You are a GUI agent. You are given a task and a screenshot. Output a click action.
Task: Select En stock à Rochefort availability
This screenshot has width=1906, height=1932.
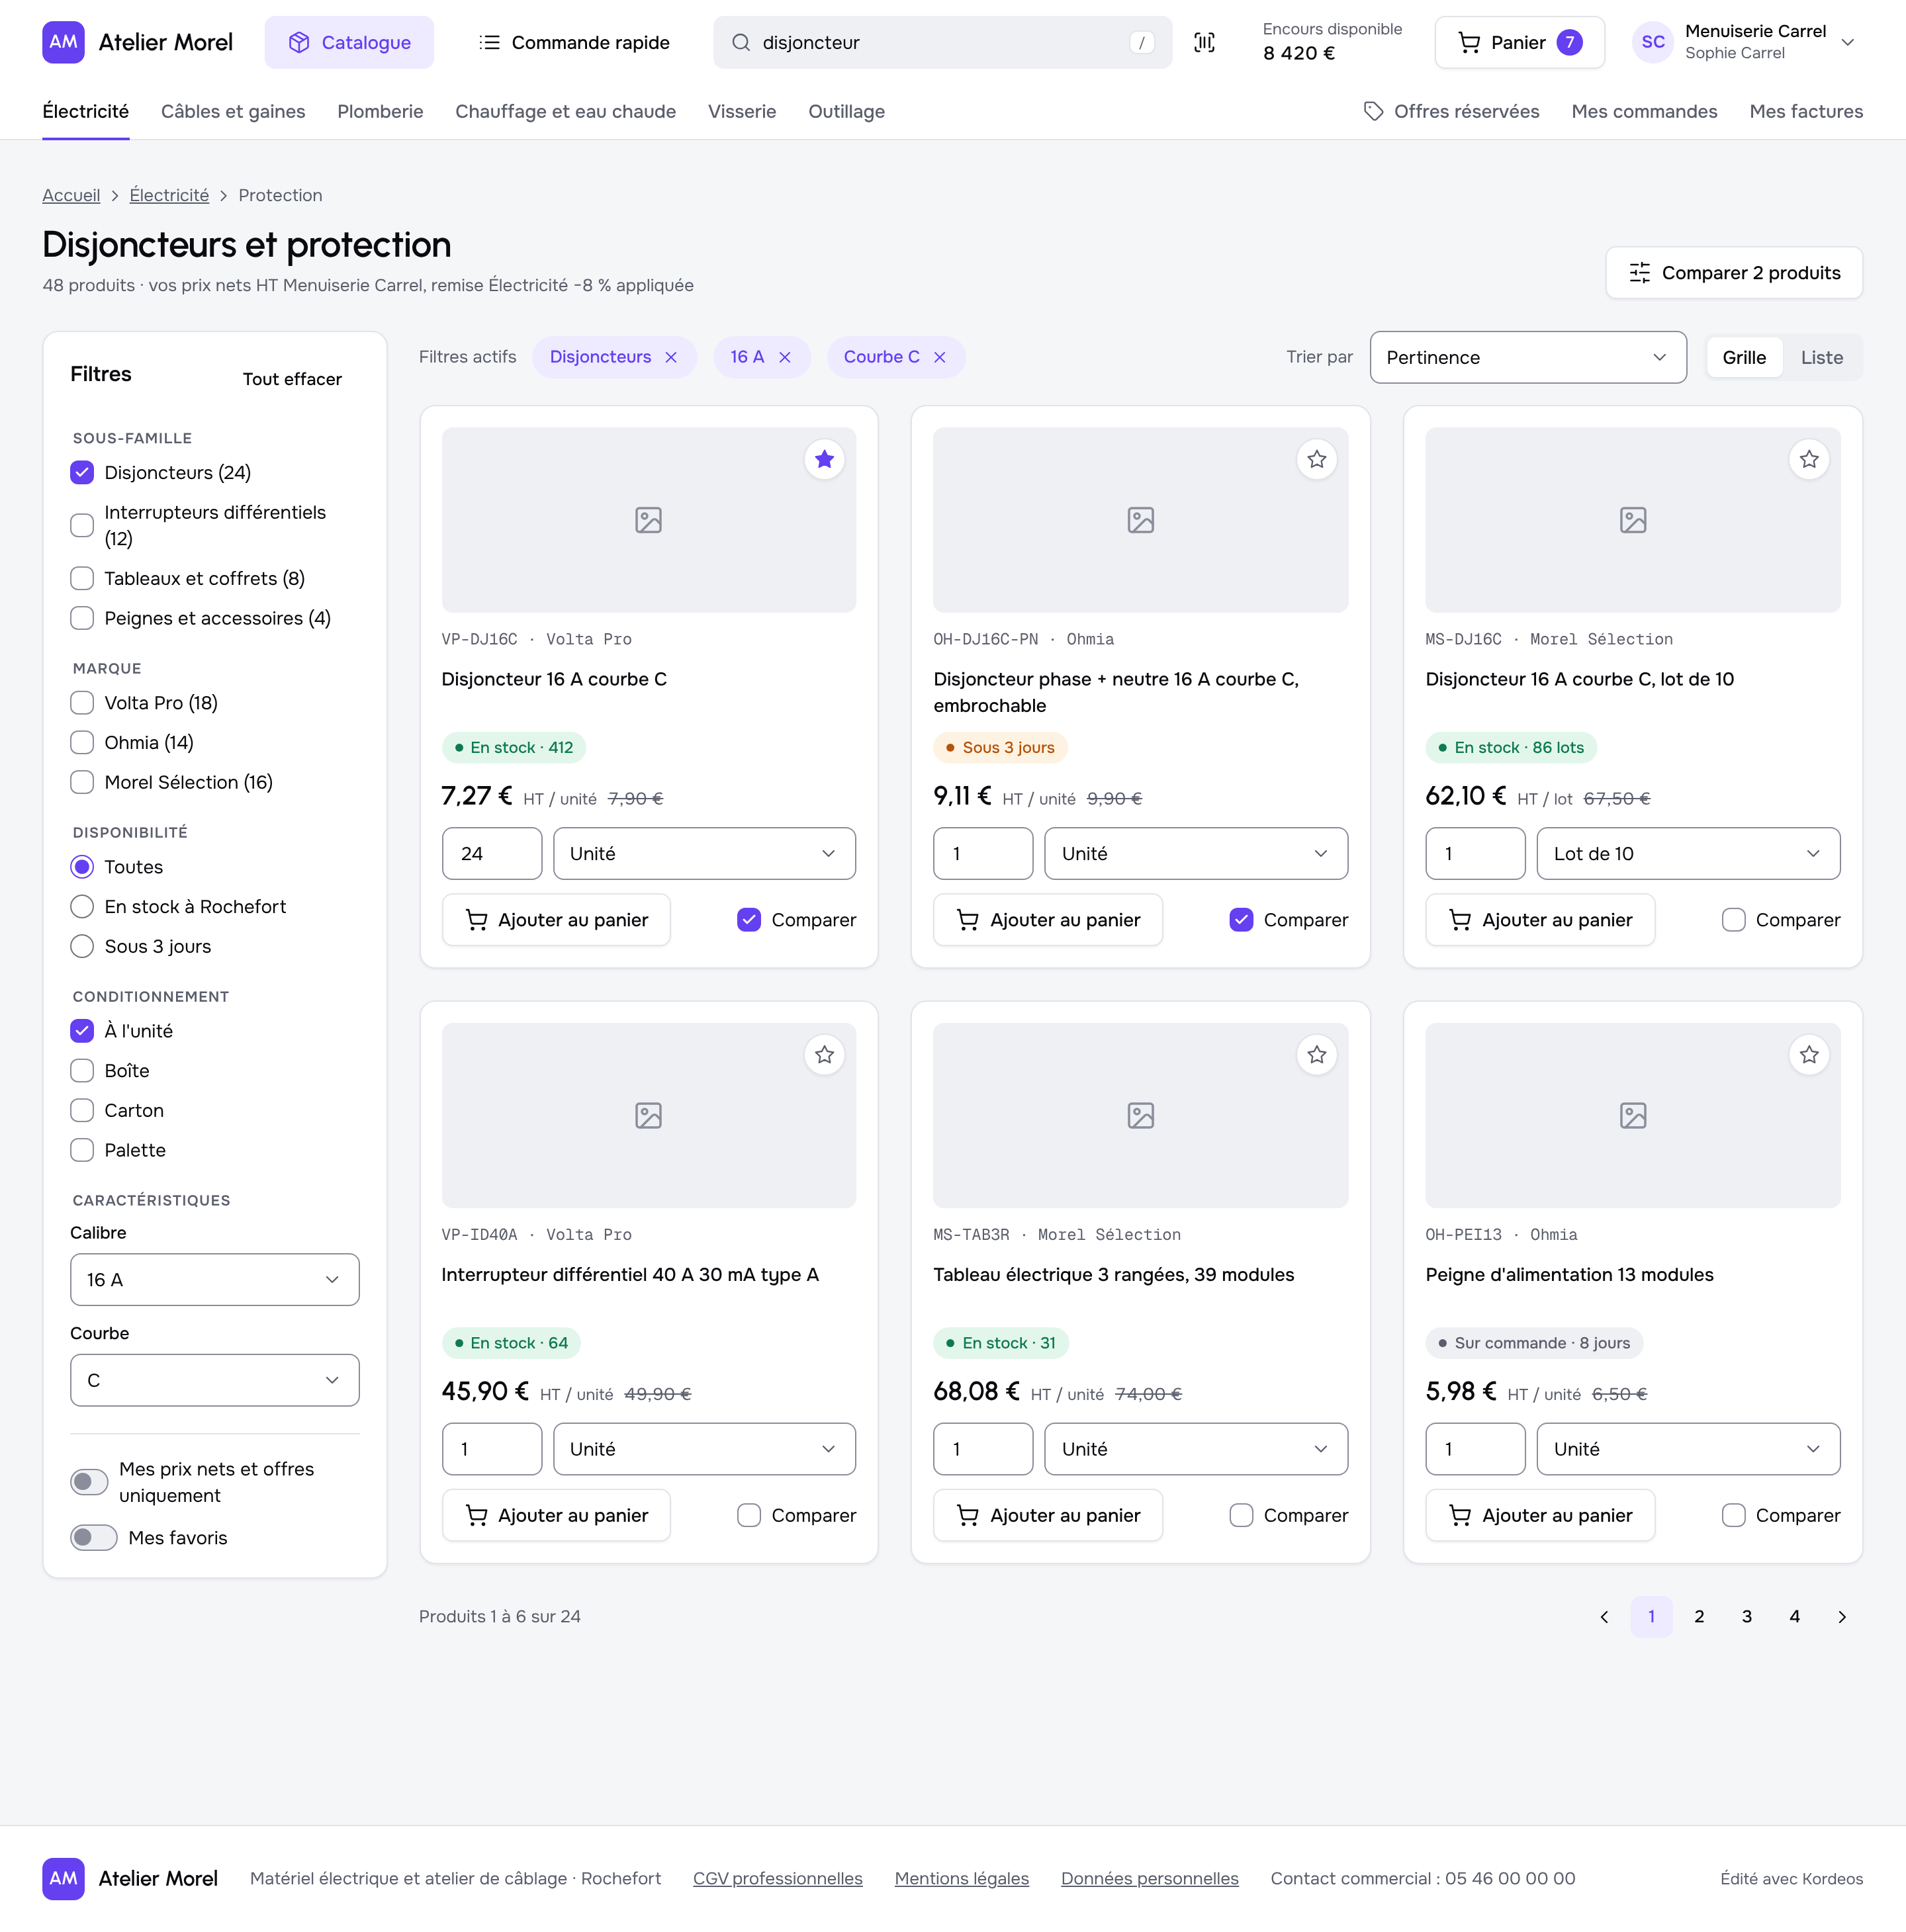82,907
